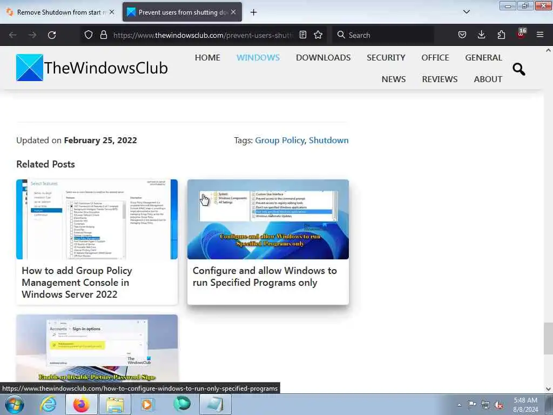Open 'Configure and allow Windows to run' post title

click(x=265, y=277)
